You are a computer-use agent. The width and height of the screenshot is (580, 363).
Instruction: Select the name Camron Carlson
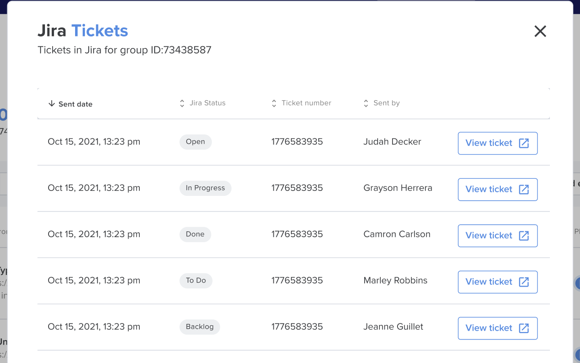(397, 234)
